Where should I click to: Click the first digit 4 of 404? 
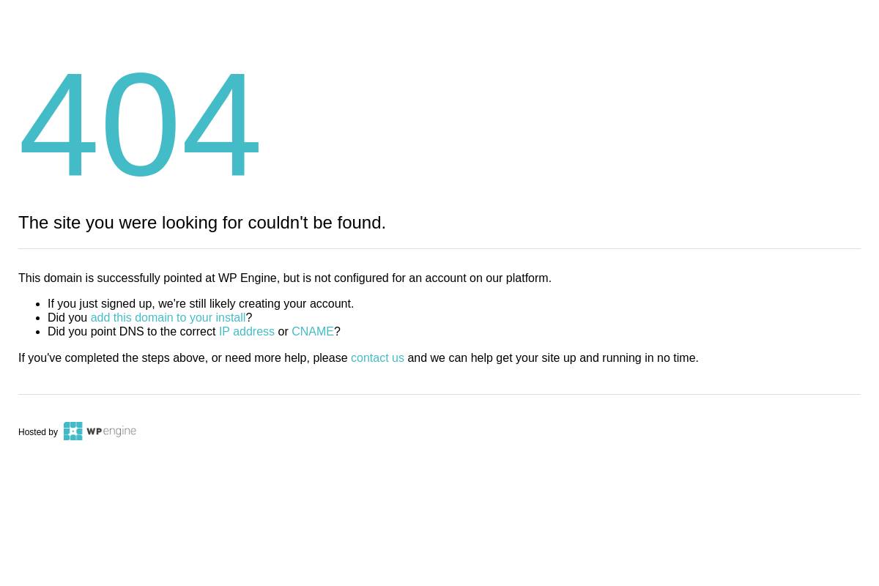pos(58,125)
